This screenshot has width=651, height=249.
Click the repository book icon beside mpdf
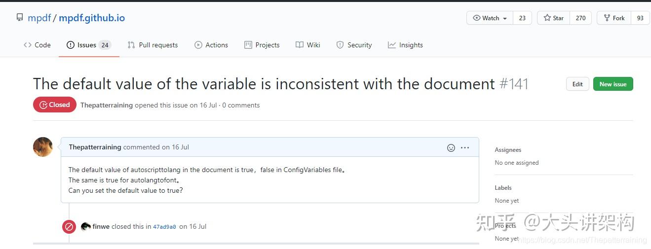[20, 18]
